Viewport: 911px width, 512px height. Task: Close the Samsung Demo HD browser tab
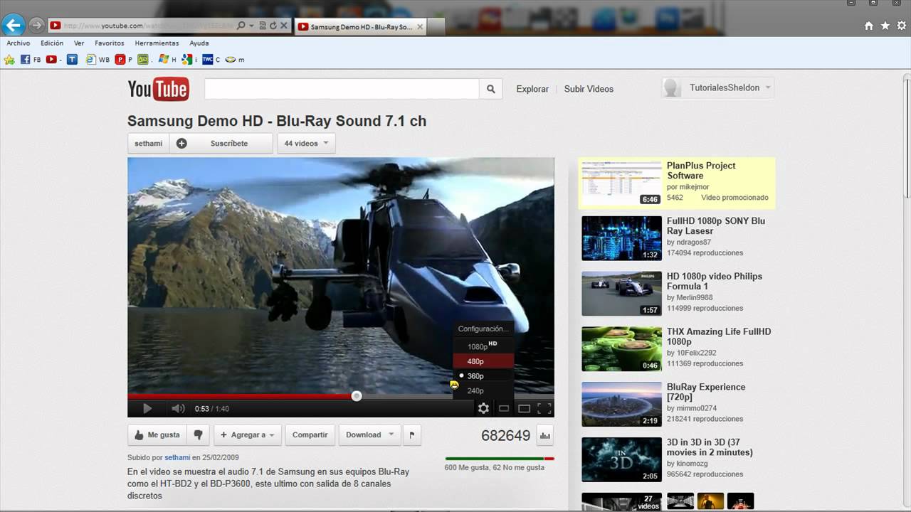pos(420,27)
